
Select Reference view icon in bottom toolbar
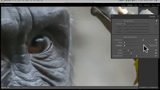click(5, 87)
